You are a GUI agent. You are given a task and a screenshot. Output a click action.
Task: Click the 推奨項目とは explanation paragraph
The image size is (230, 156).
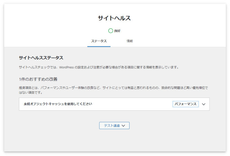click(x=113, y=90)
